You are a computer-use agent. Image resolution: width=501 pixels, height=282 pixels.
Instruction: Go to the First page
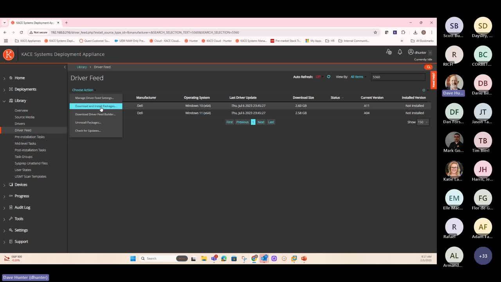(229, 122)
